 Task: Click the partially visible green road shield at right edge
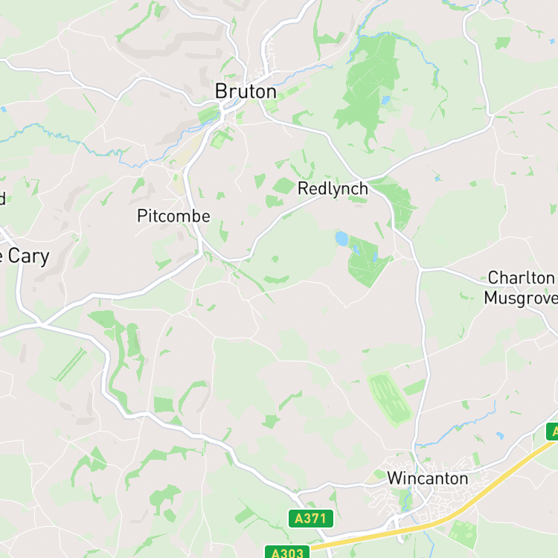[x=552, y=432]
